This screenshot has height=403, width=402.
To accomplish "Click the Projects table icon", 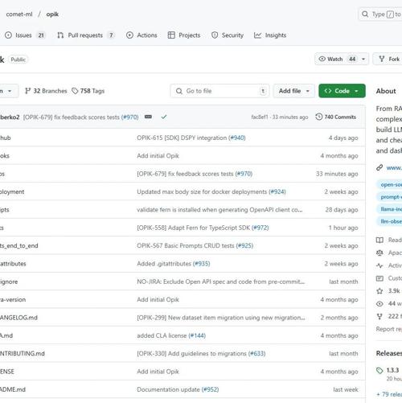I will [171, 35].
